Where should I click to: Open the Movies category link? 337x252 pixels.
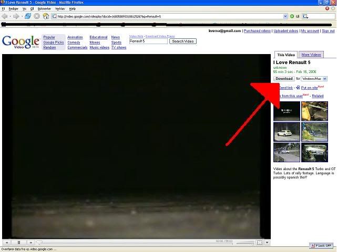(x=95, y=43)
